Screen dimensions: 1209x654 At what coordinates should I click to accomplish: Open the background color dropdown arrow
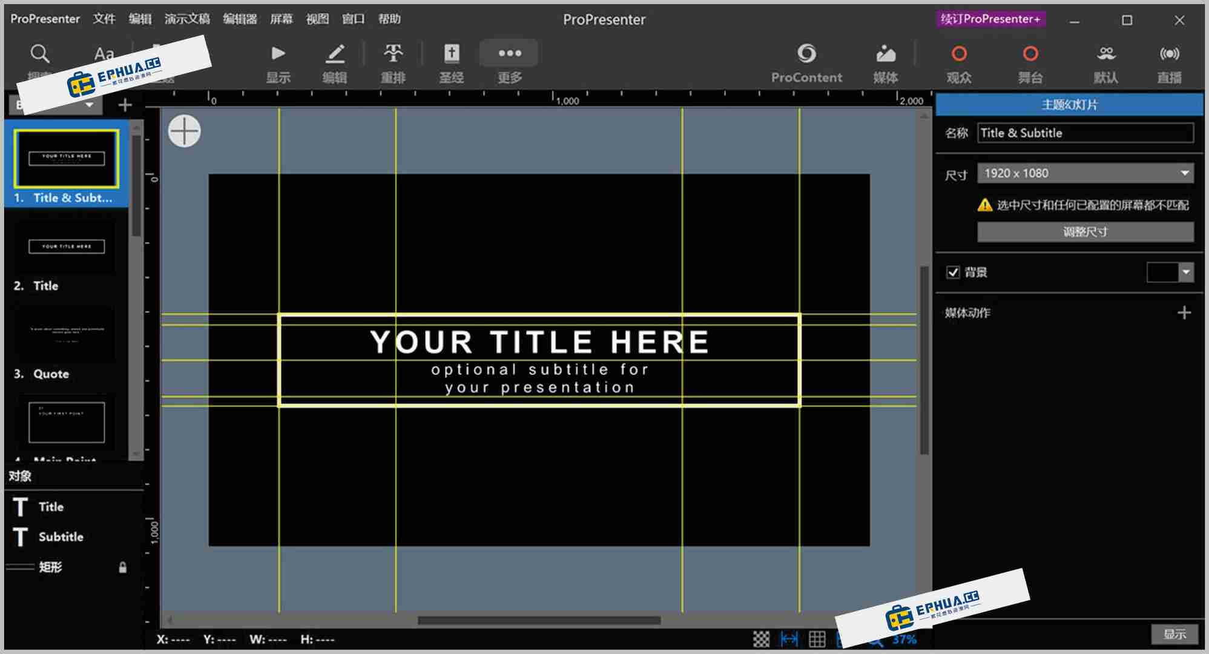pyautogui.click(x=1186, y=272)
